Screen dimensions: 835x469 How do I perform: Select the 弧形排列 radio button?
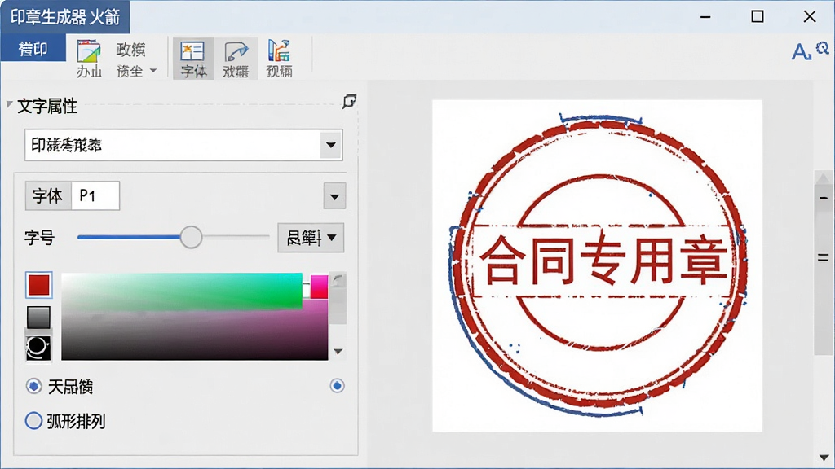click(33, 421)
